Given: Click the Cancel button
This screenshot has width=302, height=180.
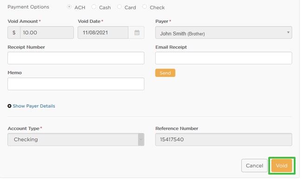Looking at the screenshot, I should click(255, 166).
